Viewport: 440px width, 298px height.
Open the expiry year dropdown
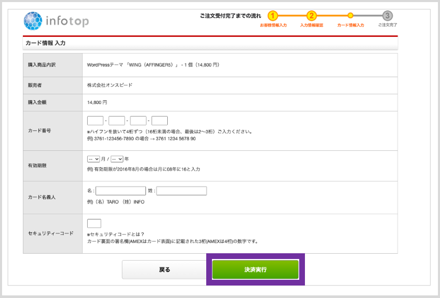click(117, 159)
